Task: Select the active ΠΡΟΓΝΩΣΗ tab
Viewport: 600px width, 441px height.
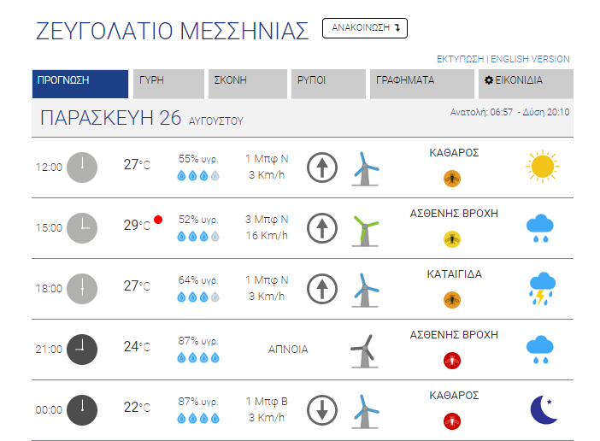Action: tap(80, 84)
